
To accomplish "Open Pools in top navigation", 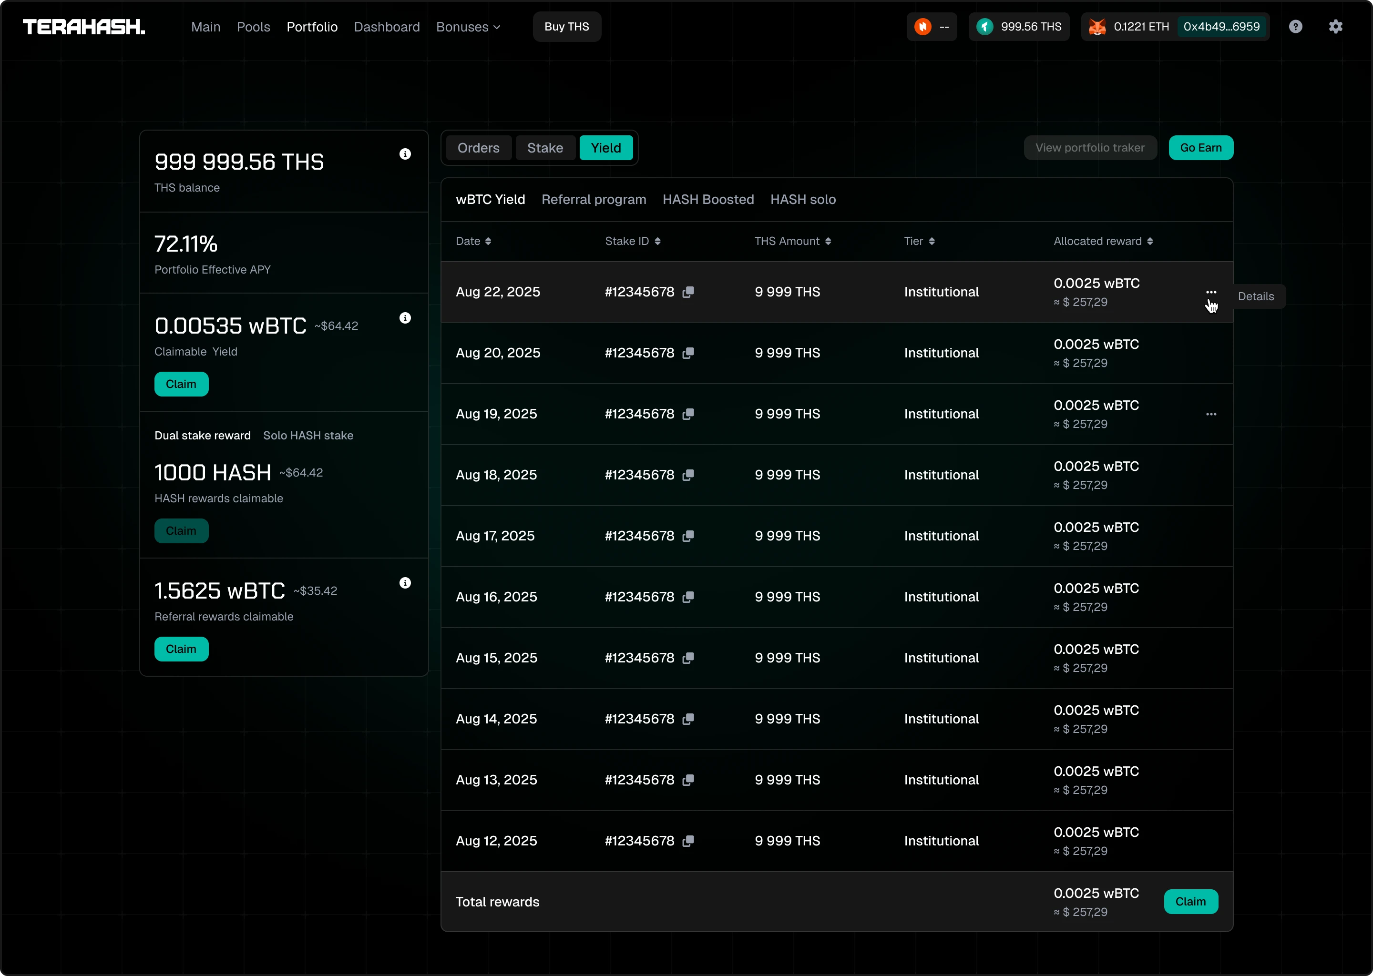I will click(x=253, y=27).
